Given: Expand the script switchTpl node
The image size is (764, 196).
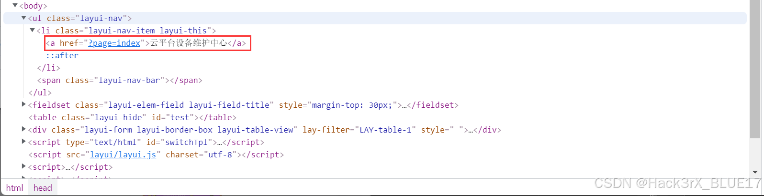Looking at the screenshot, I should 23,142.
